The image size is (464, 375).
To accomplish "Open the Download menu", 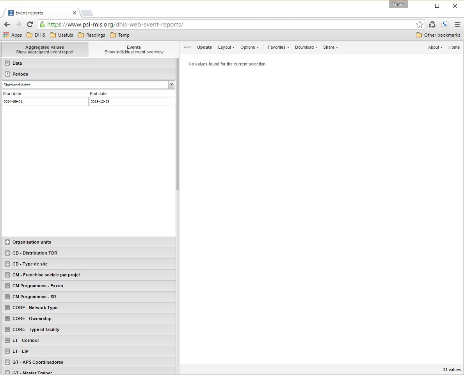I will coord(306,47).
